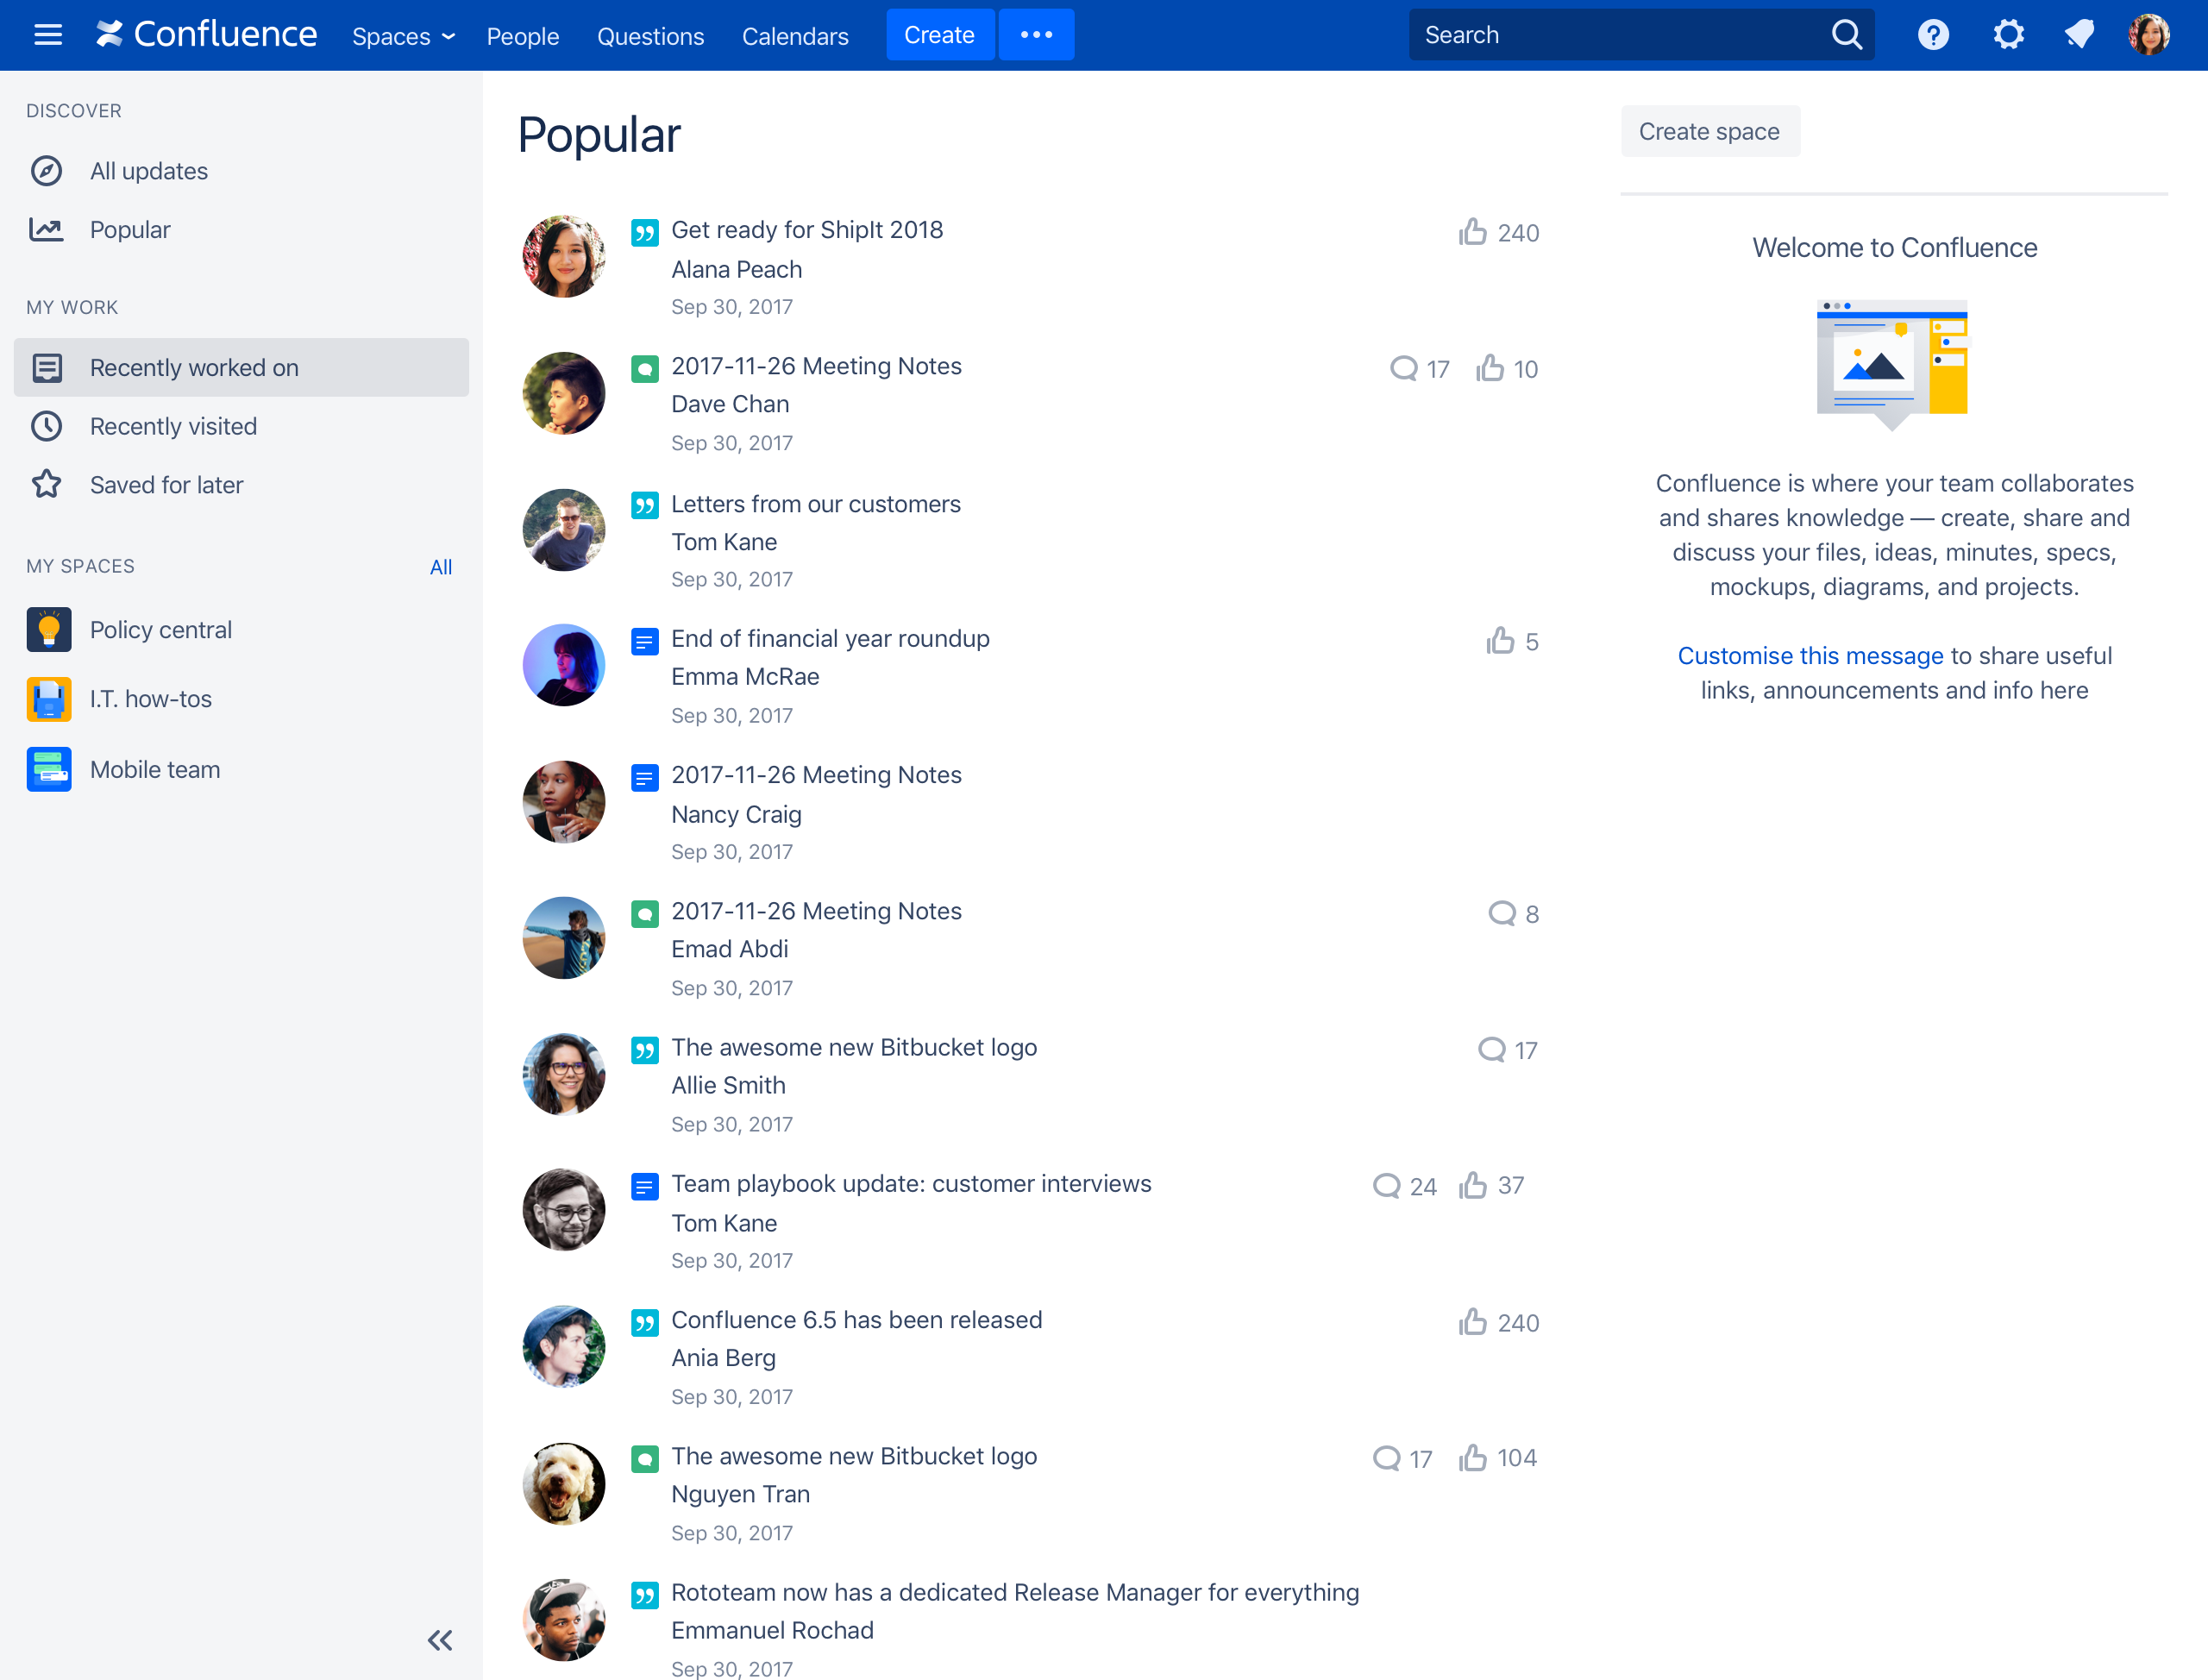The height and width of the screenshot is (1680, 2208).
Task: Click like icon on Dave Chan's Meeting Notes
Action: [1490, 368]
